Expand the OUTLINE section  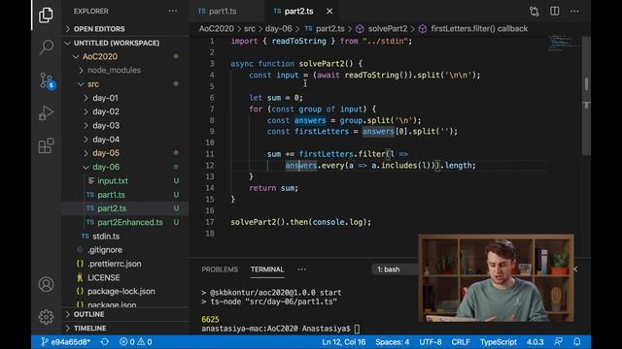pos(125,314)
